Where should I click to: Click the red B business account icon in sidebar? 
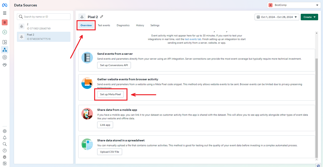5,22
